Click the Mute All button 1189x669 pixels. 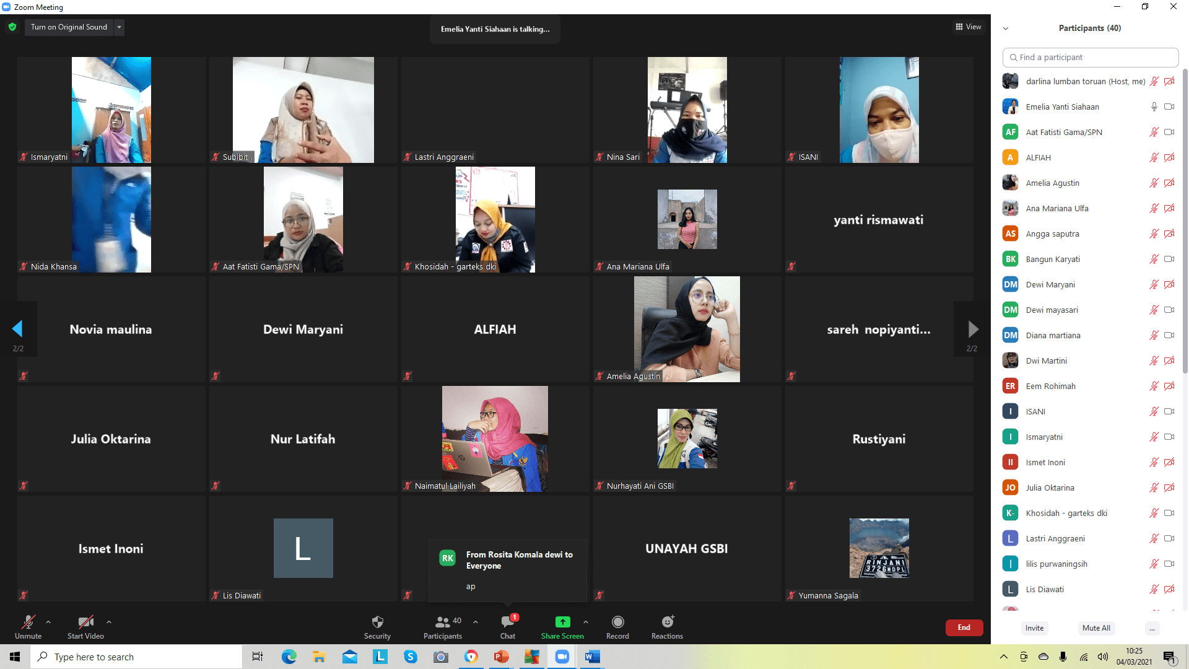tap(1096, 628)
